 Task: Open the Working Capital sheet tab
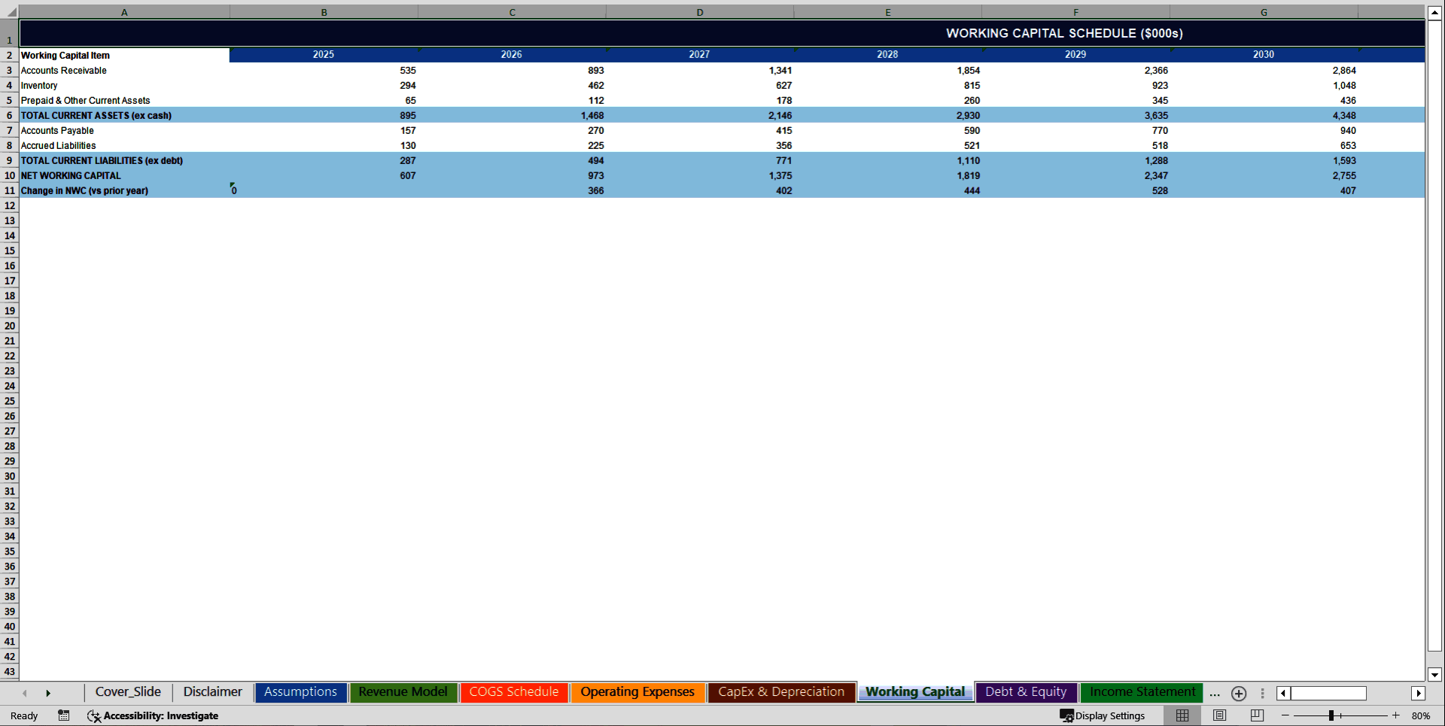914,691
